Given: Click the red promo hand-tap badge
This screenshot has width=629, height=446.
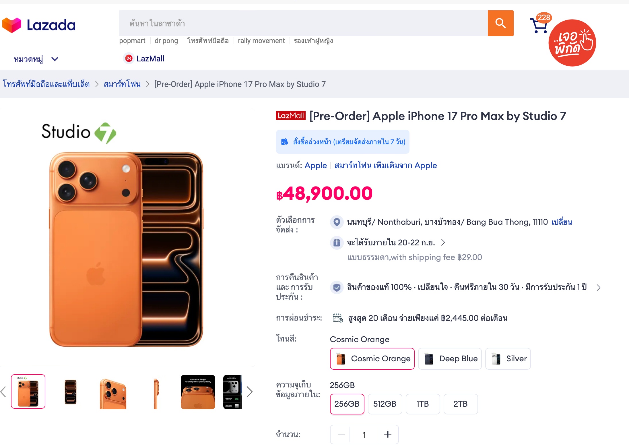Looking at the screenshot, I should (572, 43).
